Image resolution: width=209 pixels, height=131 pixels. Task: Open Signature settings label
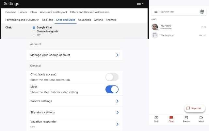[x=43, y=112]
